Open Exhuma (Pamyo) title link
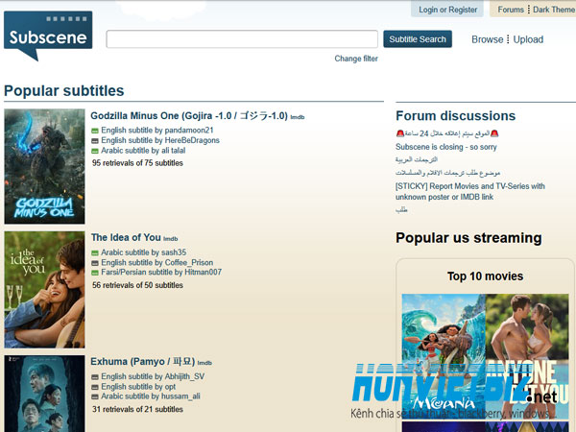Image resolution: width=576 pixels, height=432 pixels. (142, 362)
